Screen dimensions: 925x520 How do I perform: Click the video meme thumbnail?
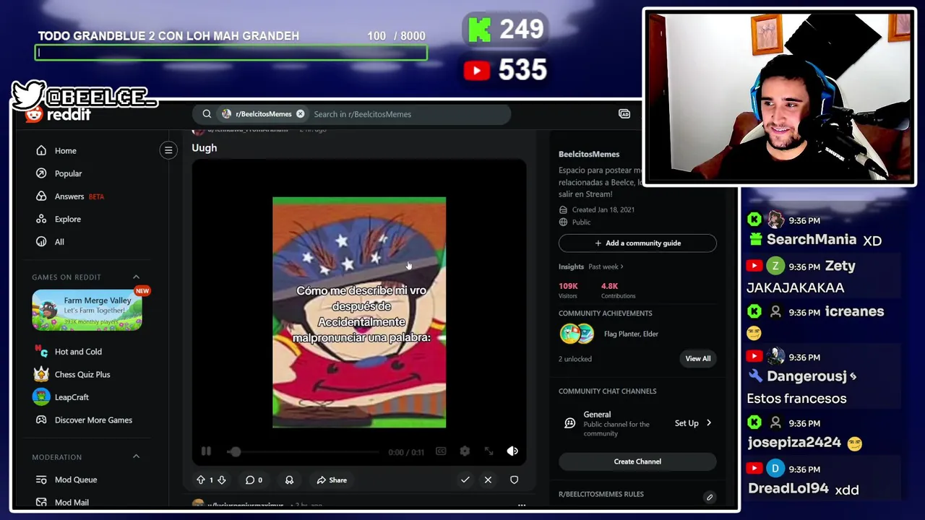coord(359,312)
